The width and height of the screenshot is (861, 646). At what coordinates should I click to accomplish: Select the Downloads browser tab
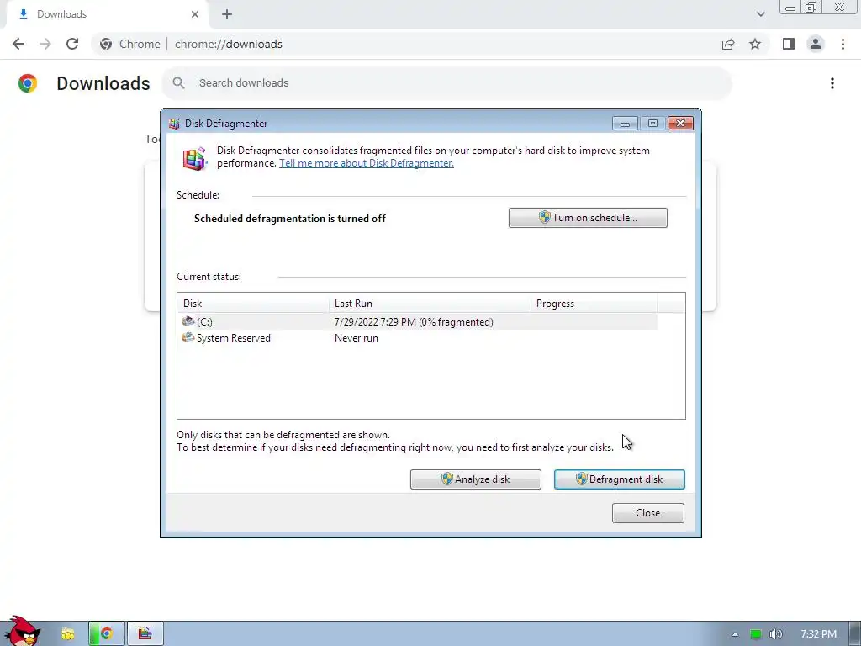(107, 14)
